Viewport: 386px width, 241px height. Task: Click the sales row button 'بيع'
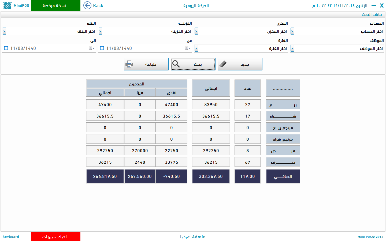point(283,105)
